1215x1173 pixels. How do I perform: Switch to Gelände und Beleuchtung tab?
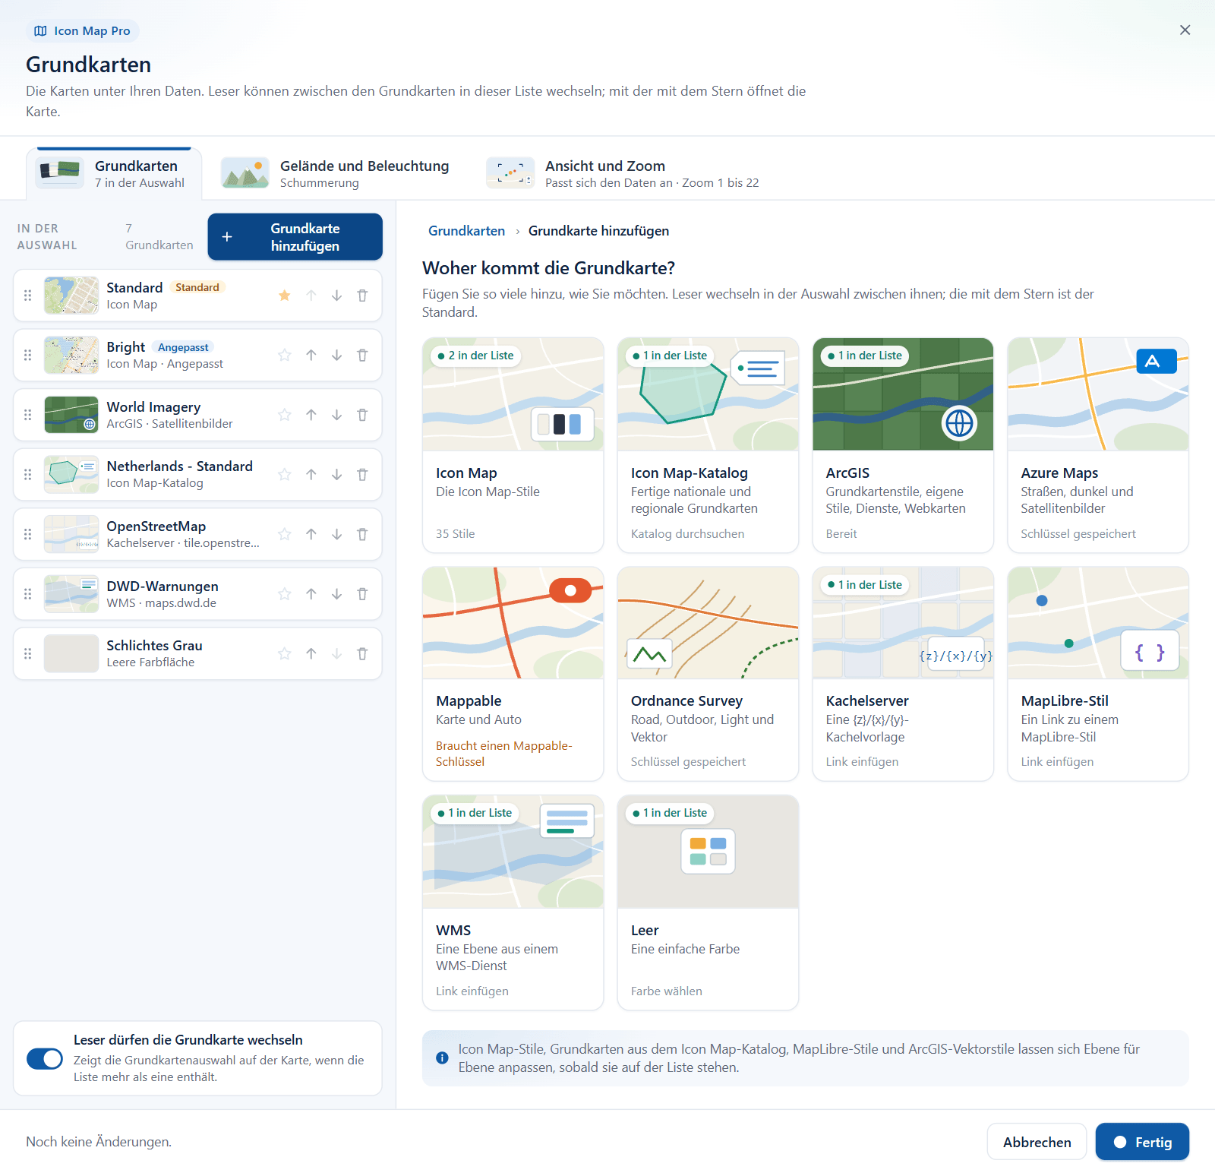[335, 174]
